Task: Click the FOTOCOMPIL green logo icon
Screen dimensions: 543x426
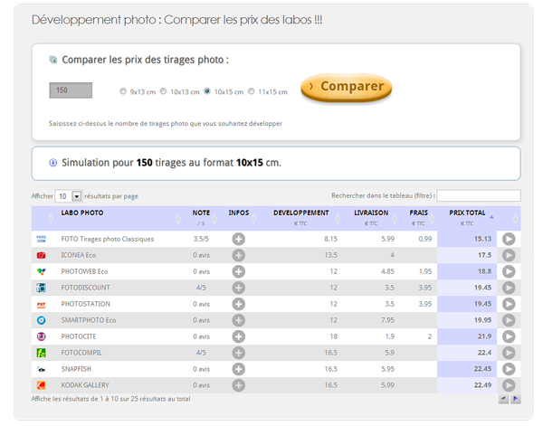Action: (x=42, y=353)
